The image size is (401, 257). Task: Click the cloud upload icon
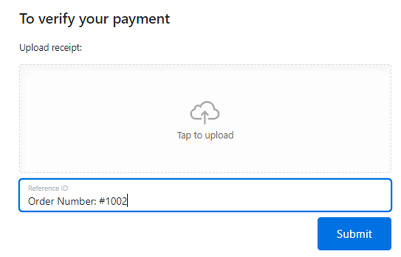[205, 112]
